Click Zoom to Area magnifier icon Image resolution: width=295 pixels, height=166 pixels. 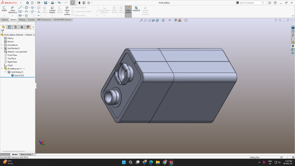145,21
